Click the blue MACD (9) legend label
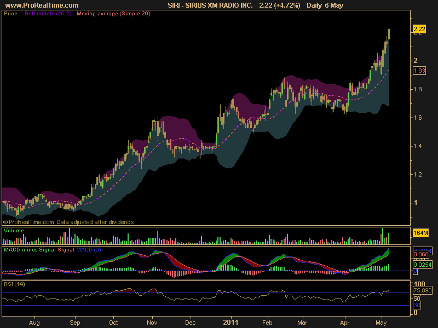The height and width of the screenshot is (328, 438). (x=89, y=250)
